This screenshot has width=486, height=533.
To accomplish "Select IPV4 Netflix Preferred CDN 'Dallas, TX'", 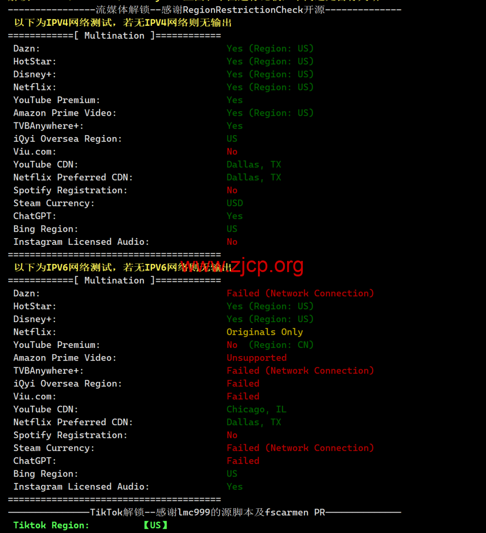I will [254, 177].
